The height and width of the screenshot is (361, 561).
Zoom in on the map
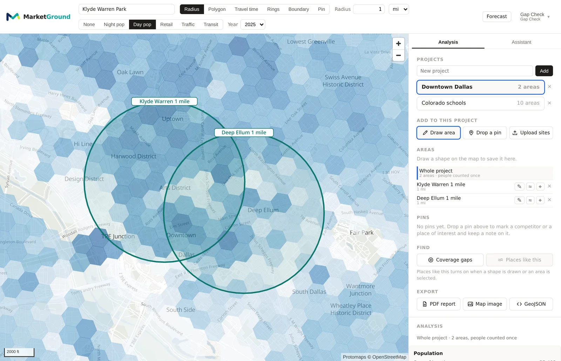398,44
